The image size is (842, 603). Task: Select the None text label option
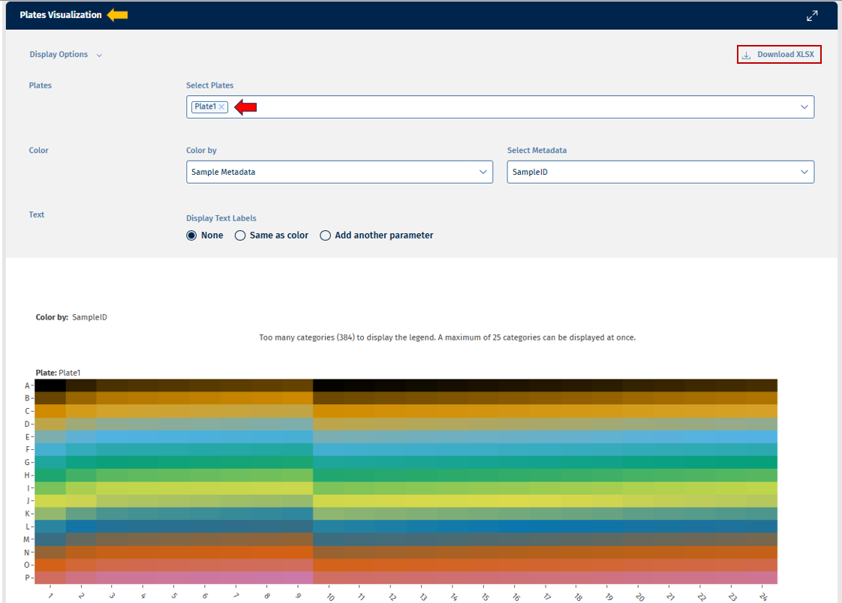[192, 235]
